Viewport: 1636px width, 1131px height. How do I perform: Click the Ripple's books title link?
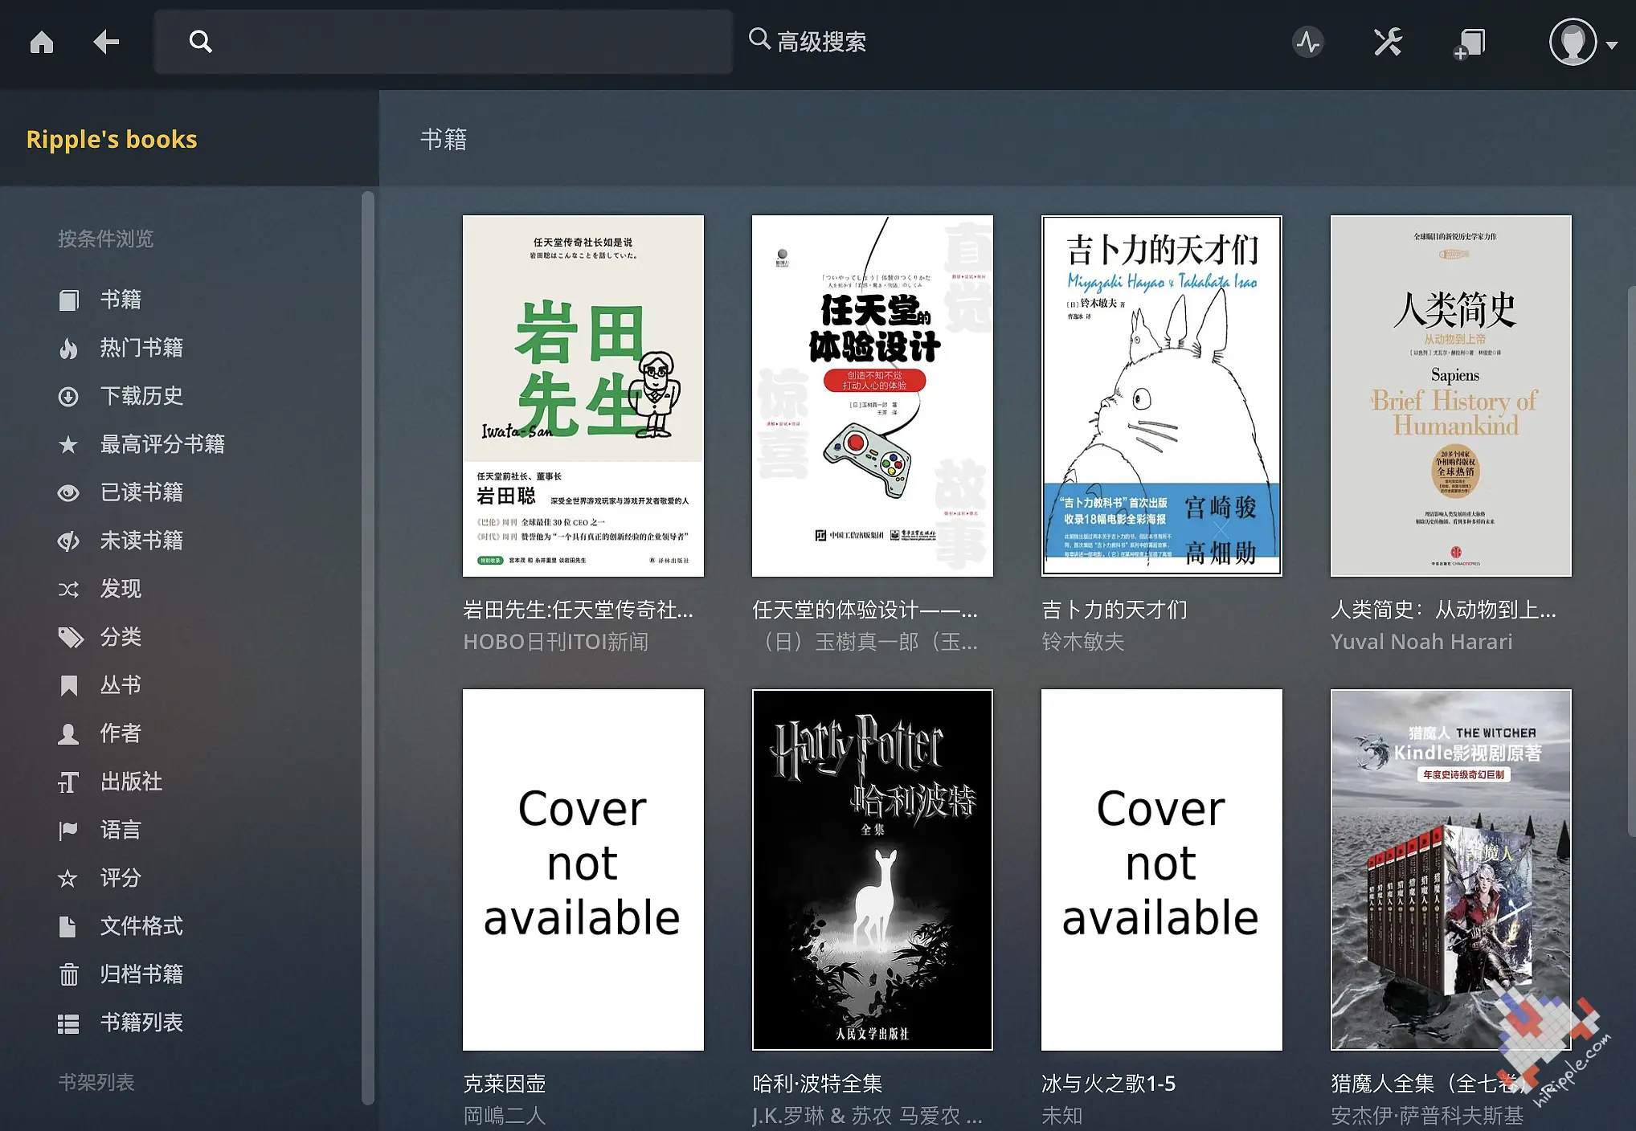(x=111, y=139)
